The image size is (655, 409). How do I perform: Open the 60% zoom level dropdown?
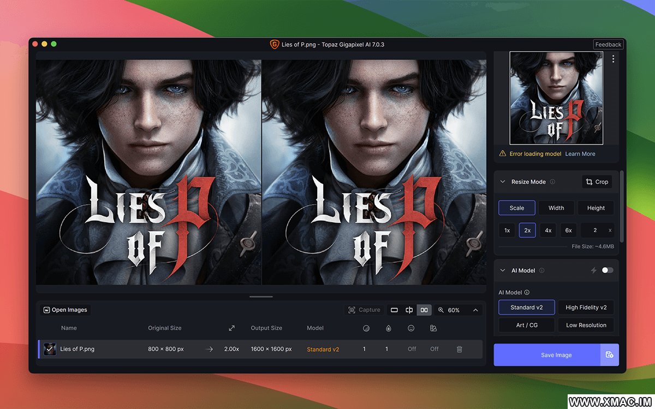[454, 310]
